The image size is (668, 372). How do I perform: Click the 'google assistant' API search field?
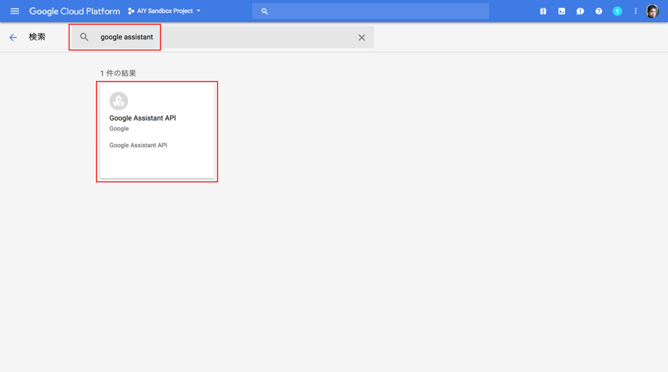(222, 37)
